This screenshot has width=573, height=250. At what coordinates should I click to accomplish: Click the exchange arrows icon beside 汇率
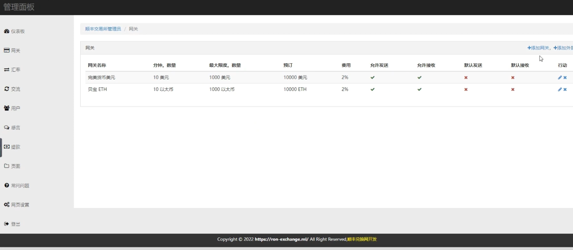[x=7, y=70]
